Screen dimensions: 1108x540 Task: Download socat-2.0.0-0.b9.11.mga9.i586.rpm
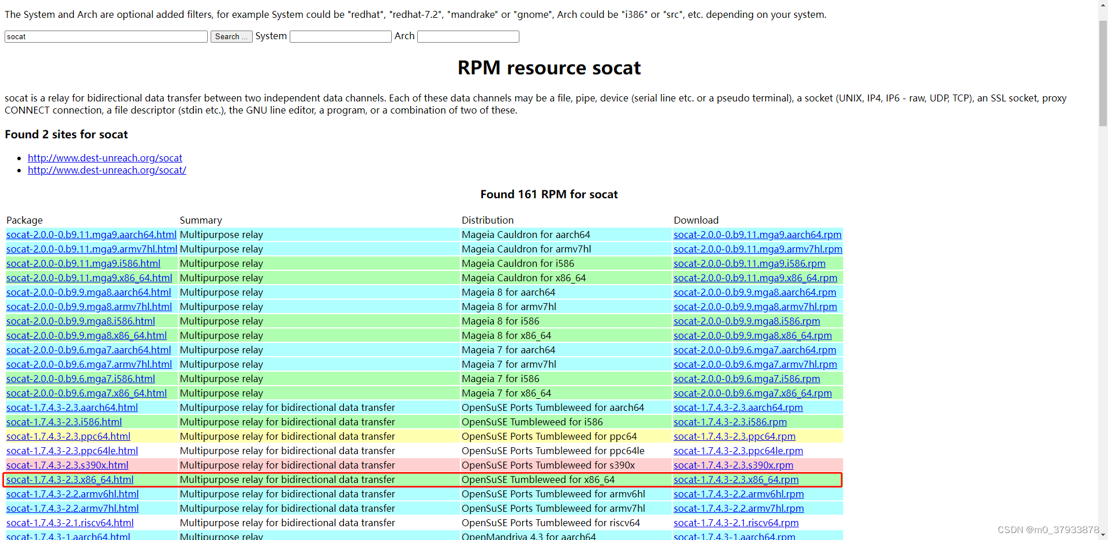749,263
